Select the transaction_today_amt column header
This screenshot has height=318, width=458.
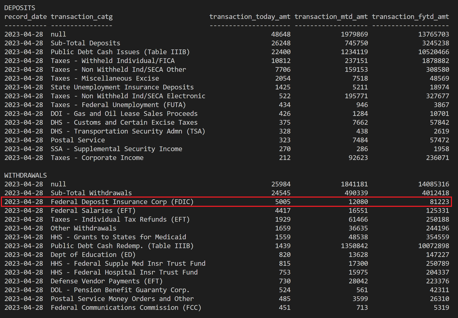tap(250, 16)
